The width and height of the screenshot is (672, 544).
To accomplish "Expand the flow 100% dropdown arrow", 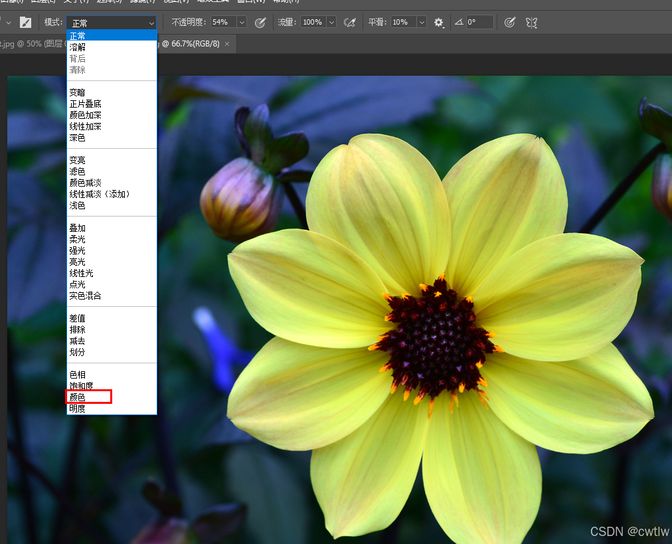I will (x=331, y=23).
